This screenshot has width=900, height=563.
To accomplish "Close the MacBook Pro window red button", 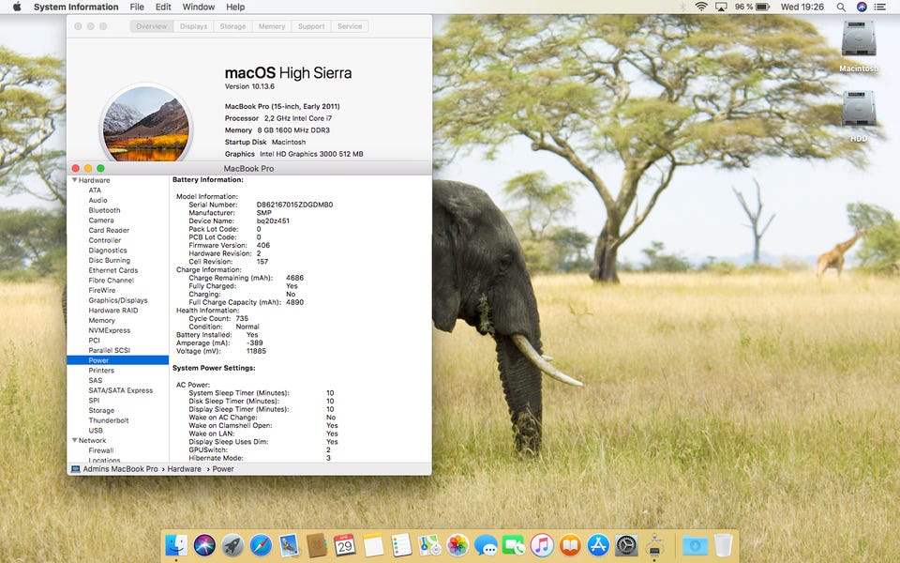I will tap(75, 168).
